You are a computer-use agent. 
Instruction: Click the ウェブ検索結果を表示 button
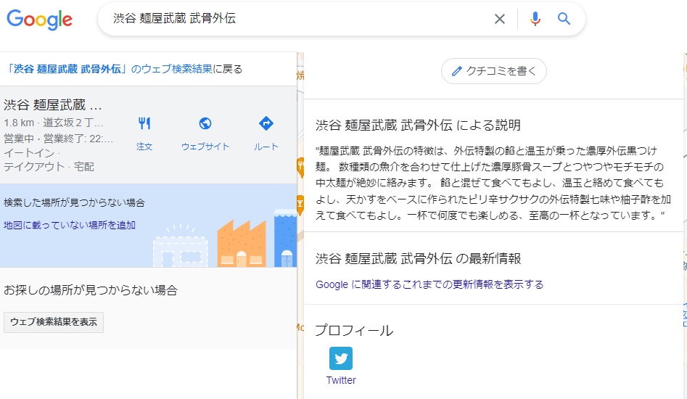click(x=54, y=322)
